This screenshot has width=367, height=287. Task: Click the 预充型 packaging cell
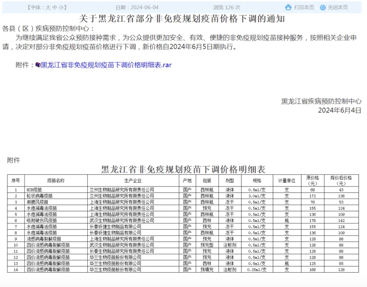click(207, 245)
